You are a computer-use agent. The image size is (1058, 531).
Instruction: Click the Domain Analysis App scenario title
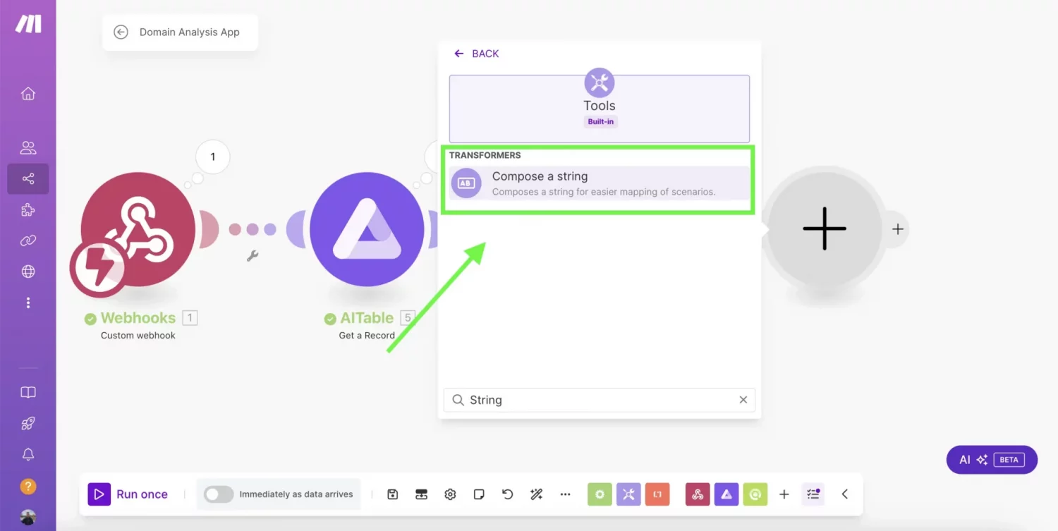[189, 32]
